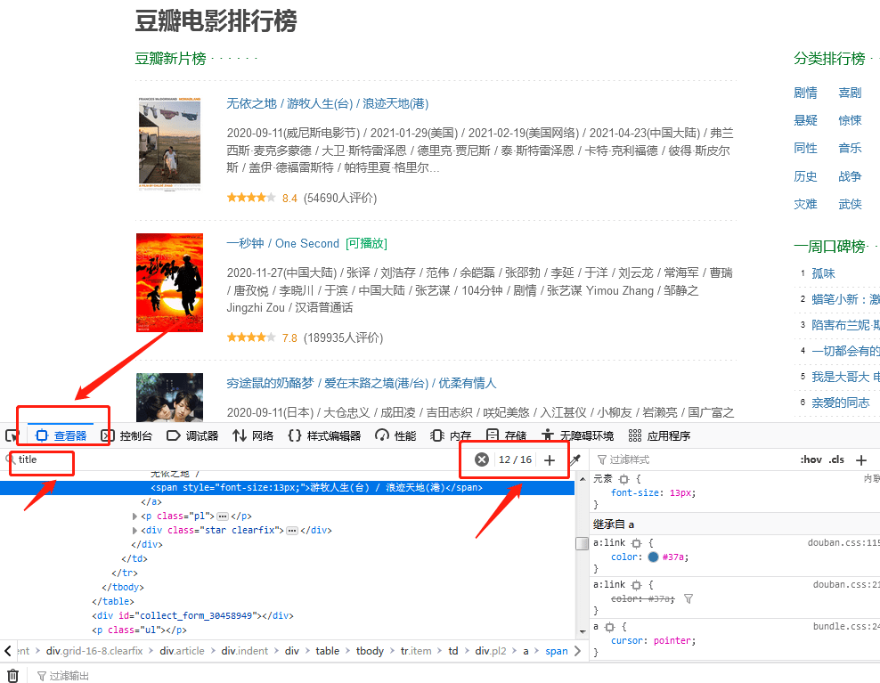Viewport: 880px width, 683px height.
Task: Select the tbody breadcrumb
Action: pos(370,651)
